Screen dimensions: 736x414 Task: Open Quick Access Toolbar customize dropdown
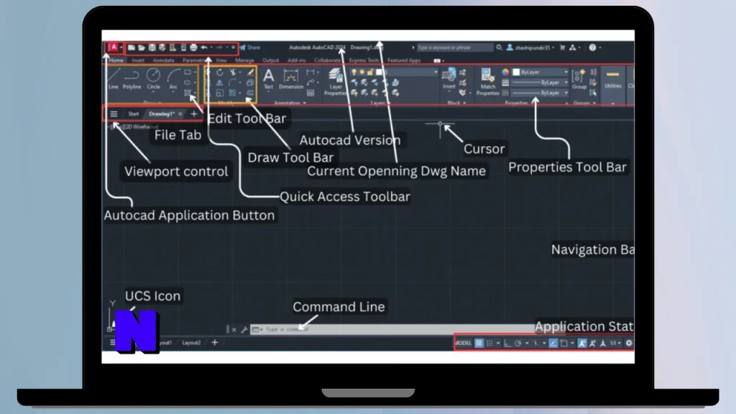coord(234,47)
